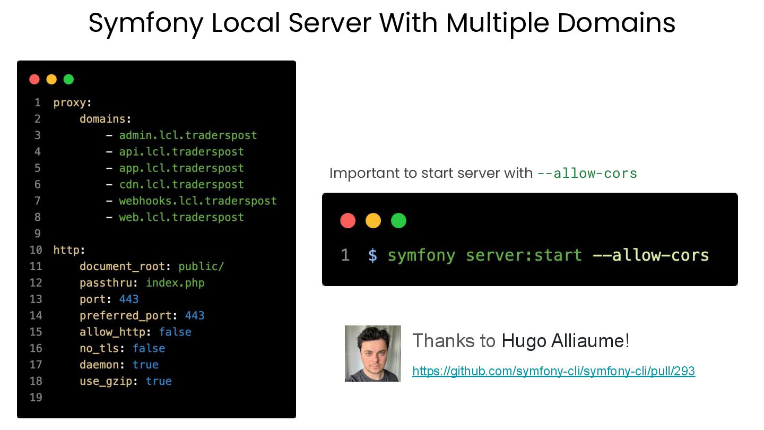Select the 'proxy:' key on line 1

73,103
